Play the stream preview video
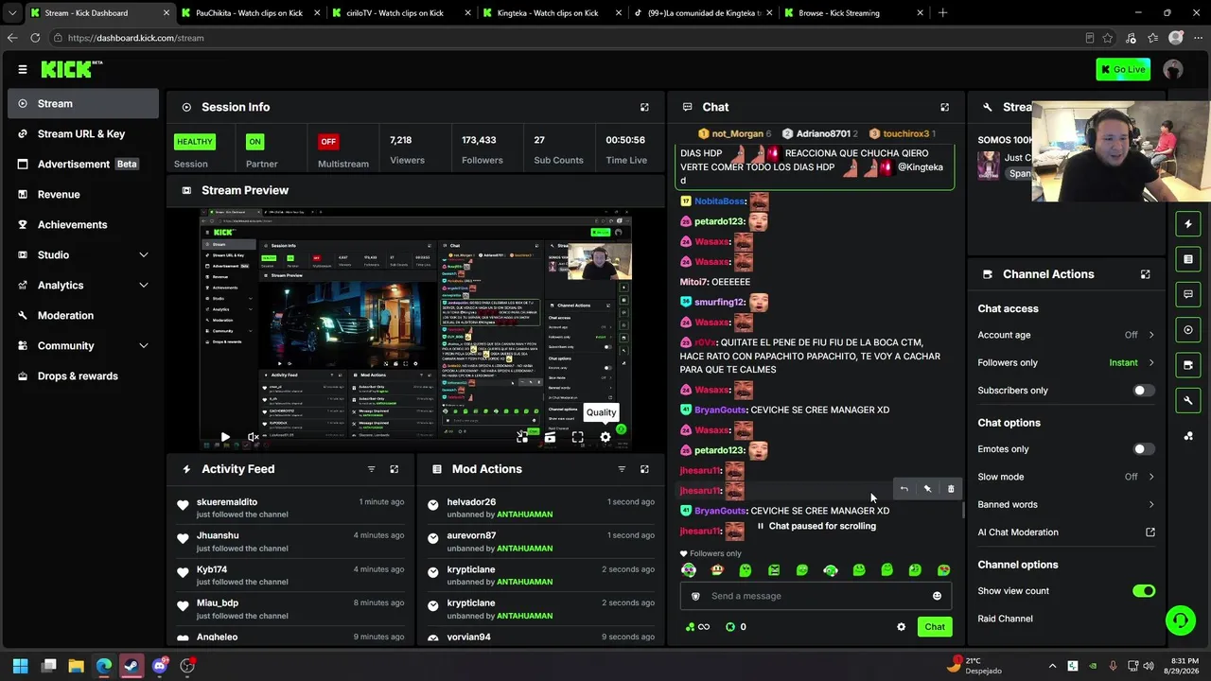This screenshot has width=1211, height=681. (x=225, y=437)
